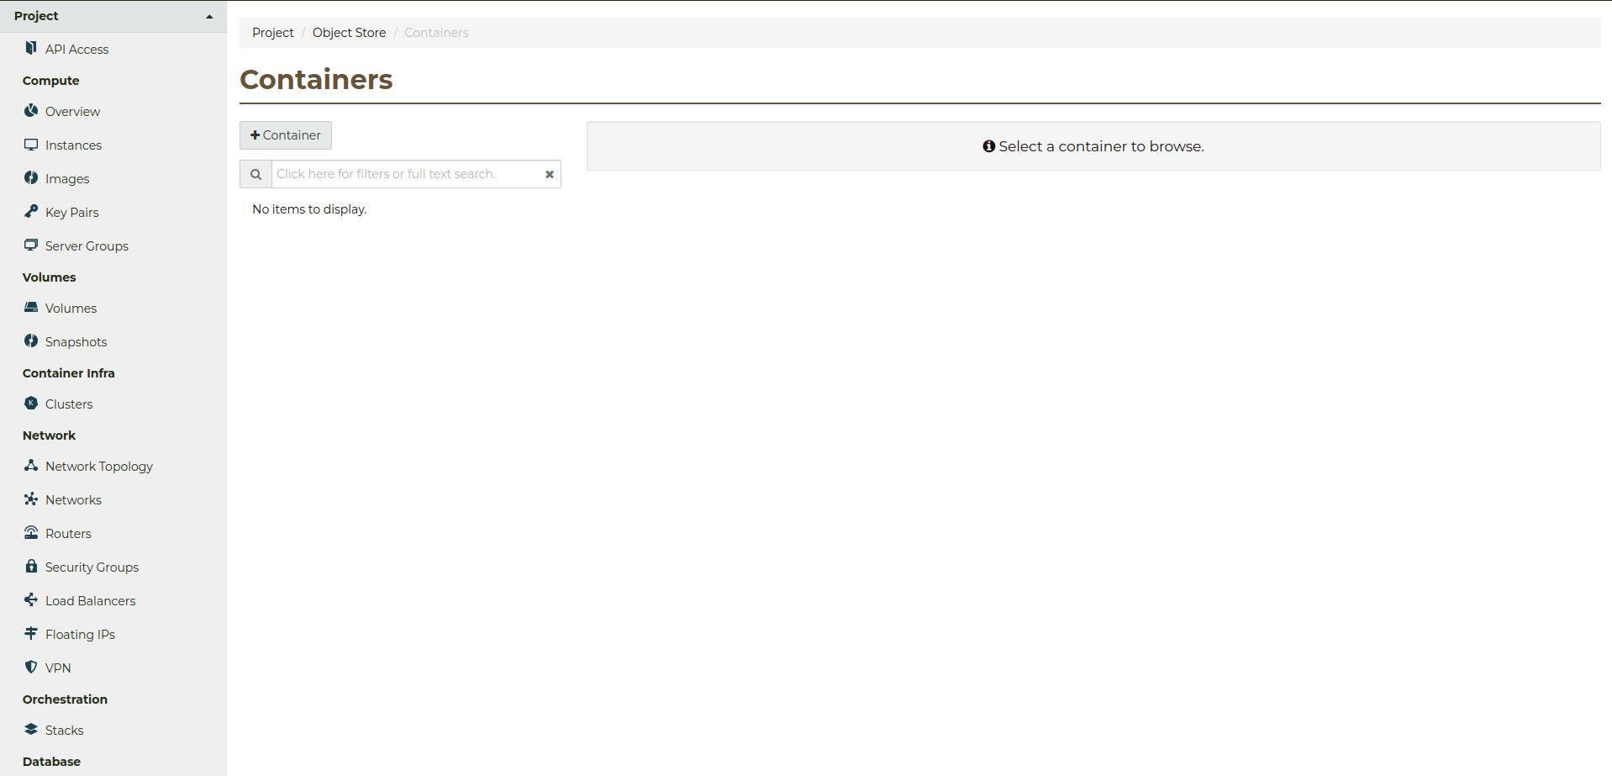This screenshot has height=776, width=1612.
Task: Click the Images icon under Compute
Action: click(31, 177)
